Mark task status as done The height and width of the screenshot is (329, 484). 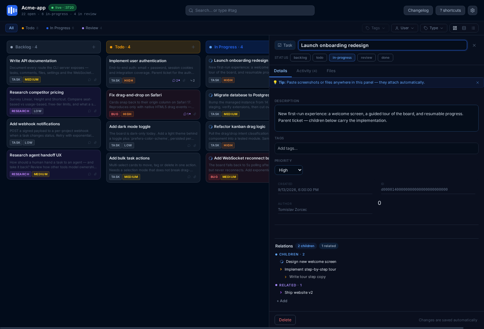[x=386, y=58]
